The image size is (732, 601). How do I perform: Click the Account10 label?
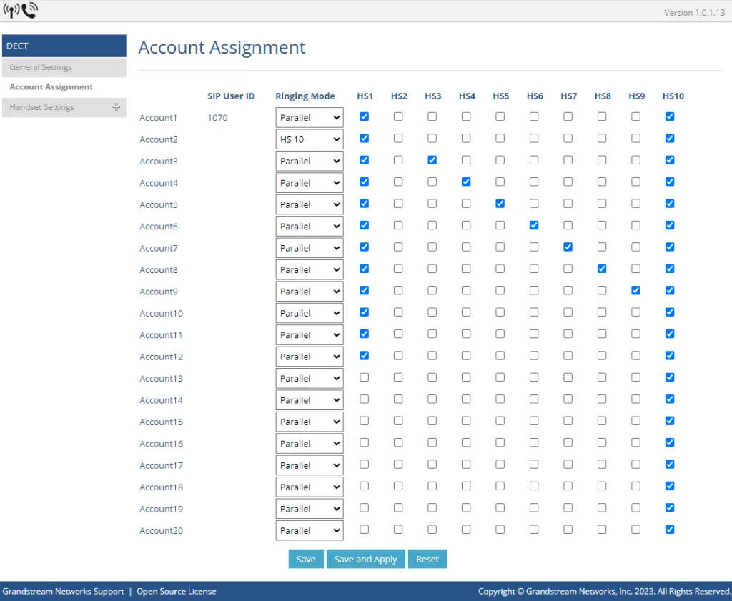pyautogui.click(x=161, y=313)
